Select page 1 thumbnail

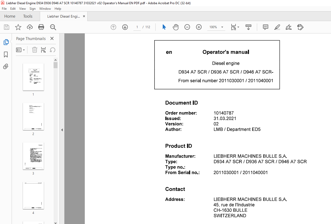coord(33,77)
